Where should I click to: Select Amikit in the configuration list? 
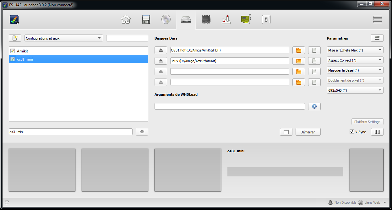pyautogui.click(x=23, y=51)
